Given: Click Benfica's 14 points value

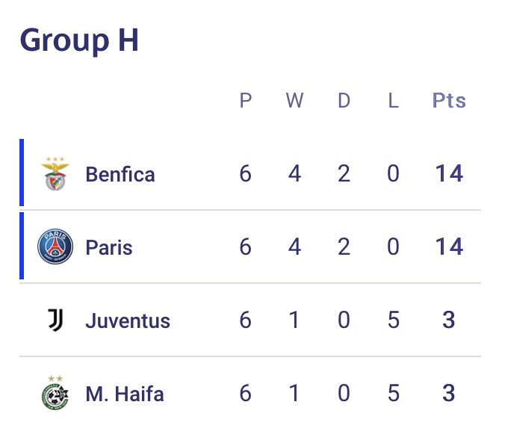Looking at the screenshot, I should [x=449, y=174].
